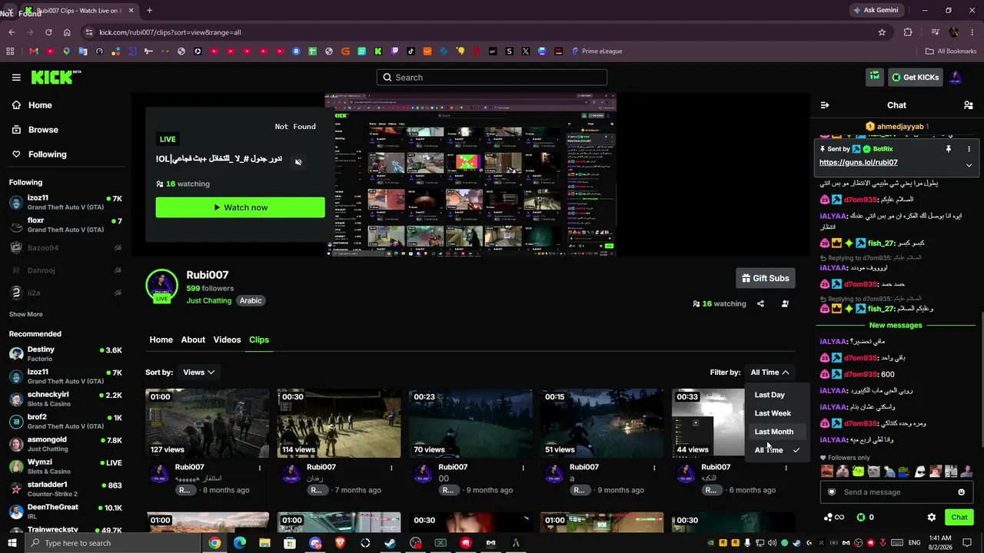Unmute the live stream preview

pyautogui.click(x=298, y=161)
